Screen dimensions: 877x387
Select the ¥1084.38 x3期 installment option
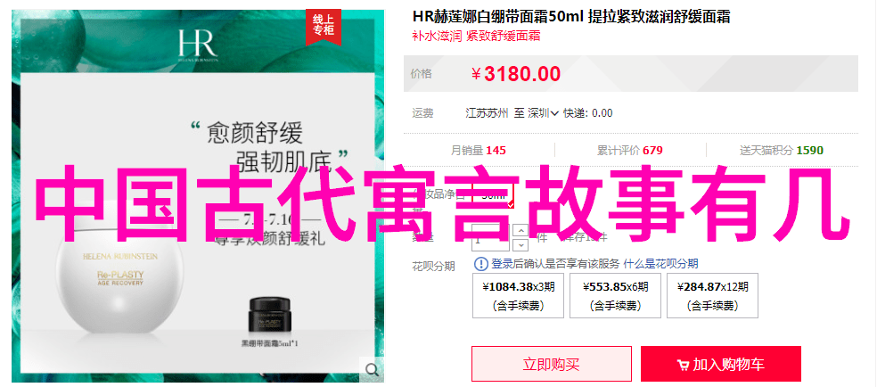(x=519, y=295)
